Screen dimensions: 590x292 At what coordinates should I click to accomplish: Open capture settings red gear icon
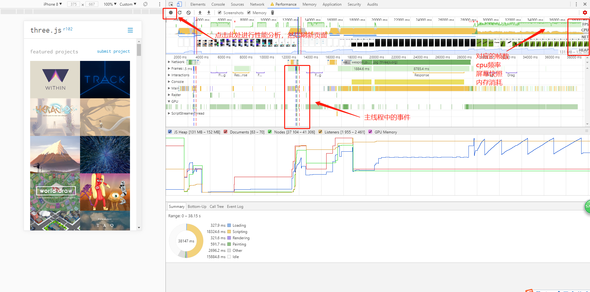pos(585,13)
